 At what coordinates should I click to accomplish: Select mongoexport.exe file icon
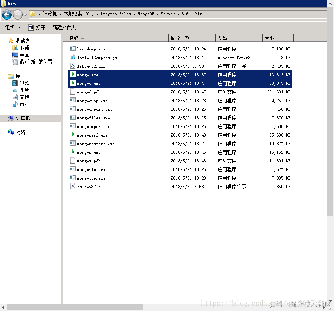click(x=73, y=109)
